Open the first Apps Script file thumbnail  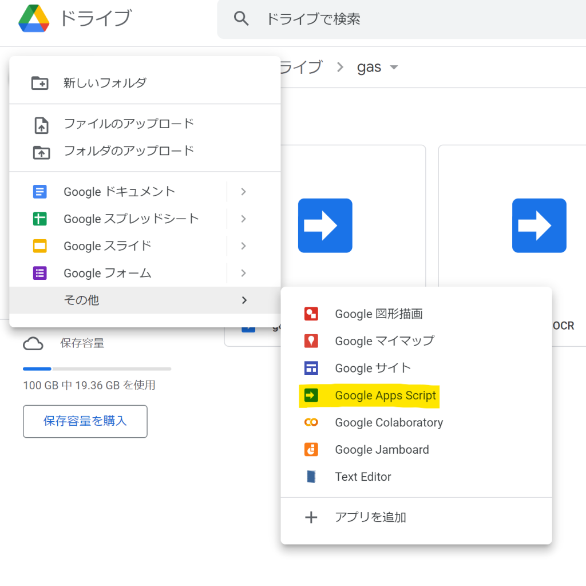325,225
